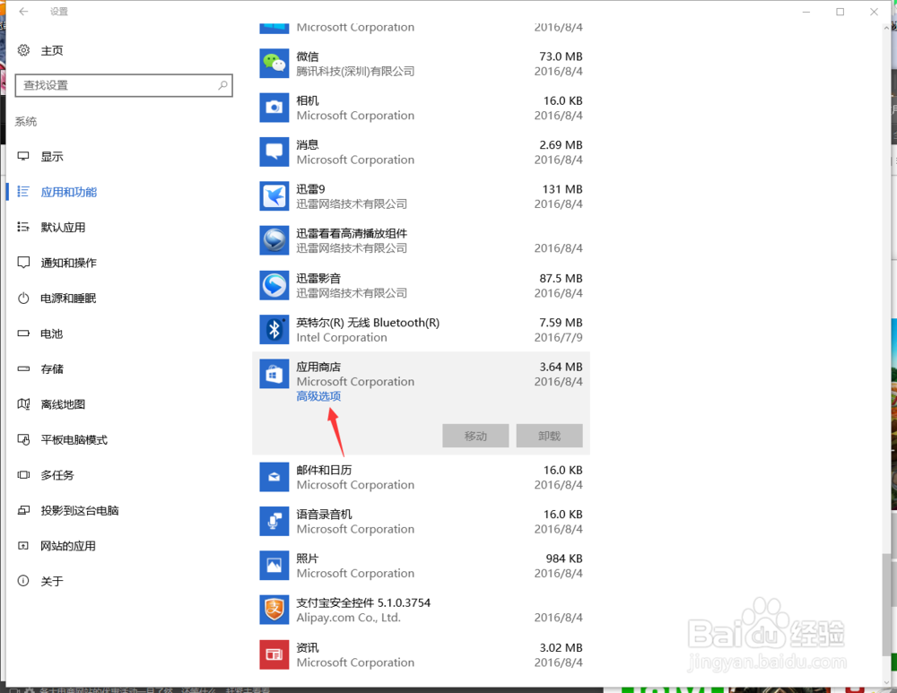Select the 资讯 (News) app icon

pyautogui.click(x=274, y=654)
